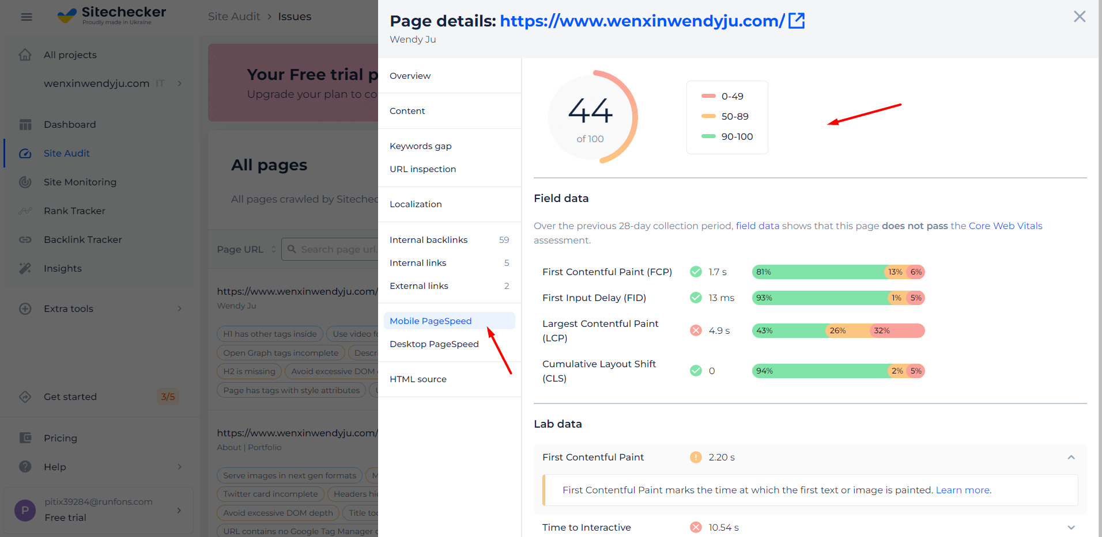This screenshot has height=537, width=1102.
Task: Click the H2 is missing tag
Action: (x=250, y=371)
